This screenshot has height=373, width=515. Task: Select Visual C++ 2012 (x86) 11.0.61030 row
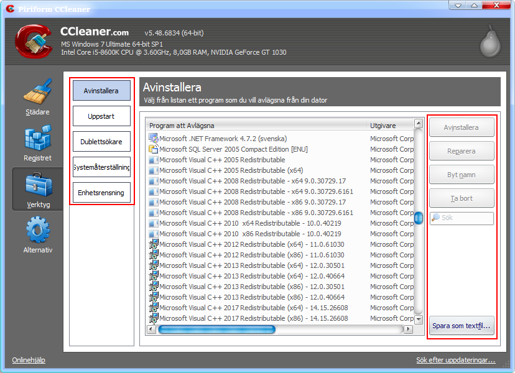tap(281, 255)
